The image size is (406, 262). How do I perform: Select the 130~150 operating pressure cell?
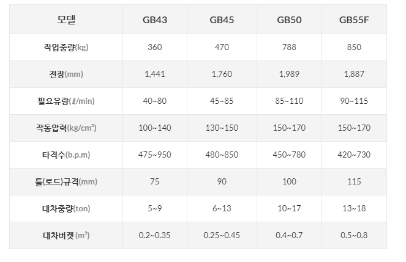tap(222, 128)
